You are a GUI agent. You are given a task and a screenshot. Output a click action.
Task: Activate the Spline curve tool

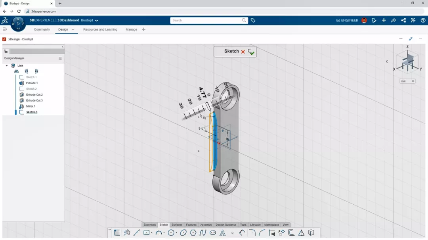(x=203, y=233)
